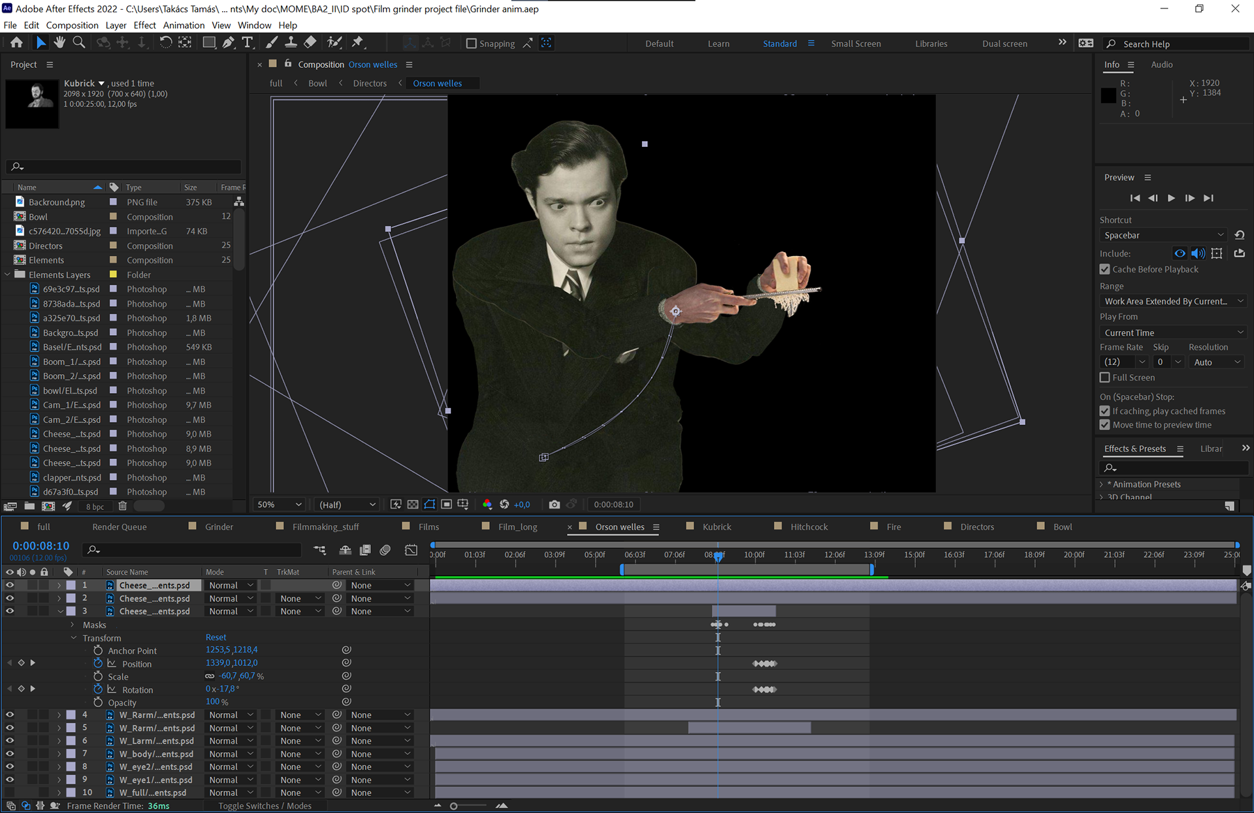The height and width of the screenshot is (813, 1254).
Task: Toggle frame blending icon in timeline
Action: [365, 550]
